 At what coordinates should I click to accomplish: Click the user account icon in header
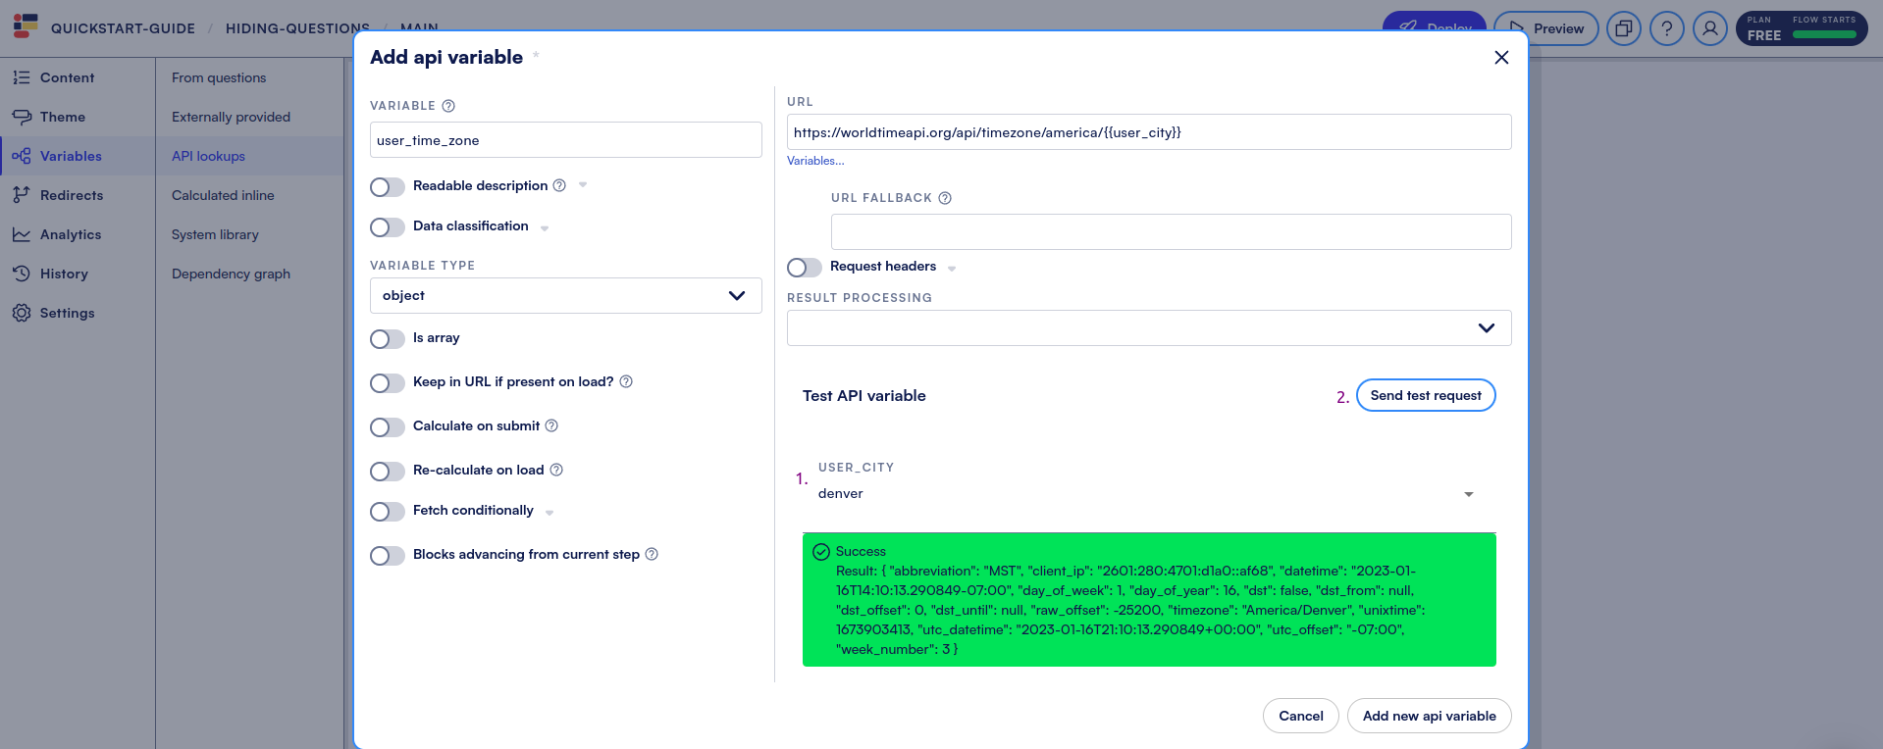1709,28
